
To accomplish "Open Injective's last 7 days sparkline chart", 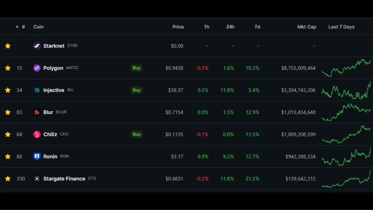I will (346, 91).
